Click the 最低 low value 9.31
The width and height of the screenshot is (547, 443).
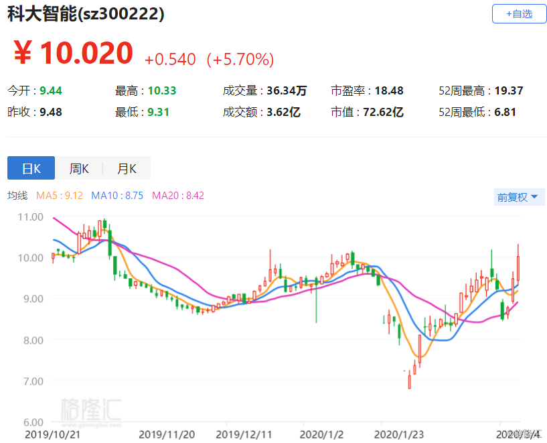coord(159,112)
